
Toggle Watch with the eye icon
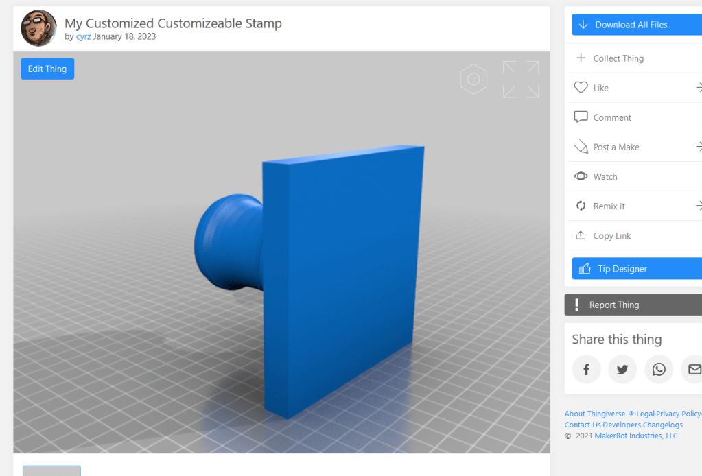(581, 176)
